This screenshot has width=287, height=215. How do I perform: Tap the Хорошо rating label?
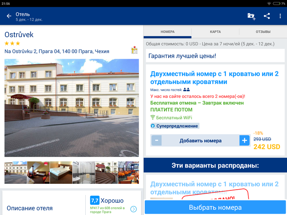pyautogui.click(x=112, y=201)
